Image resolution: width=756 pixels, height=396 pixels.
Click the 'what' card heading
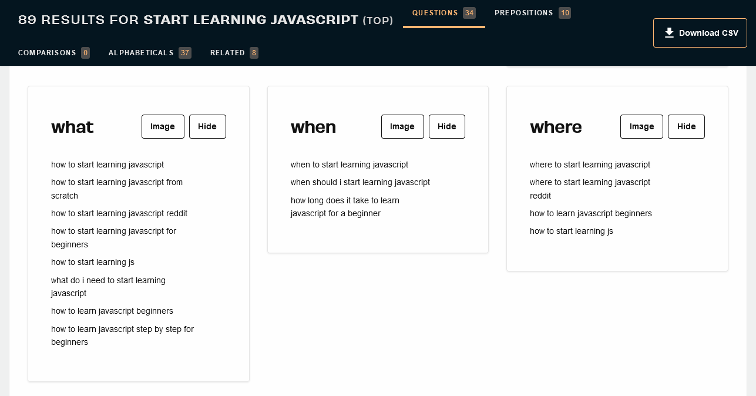tap(72, 127)
